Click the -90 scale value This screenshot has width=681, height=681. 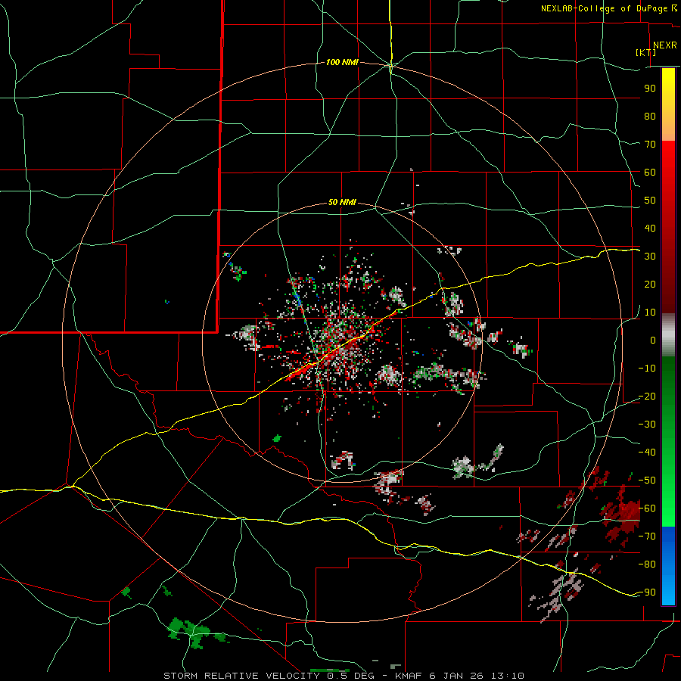647,592
